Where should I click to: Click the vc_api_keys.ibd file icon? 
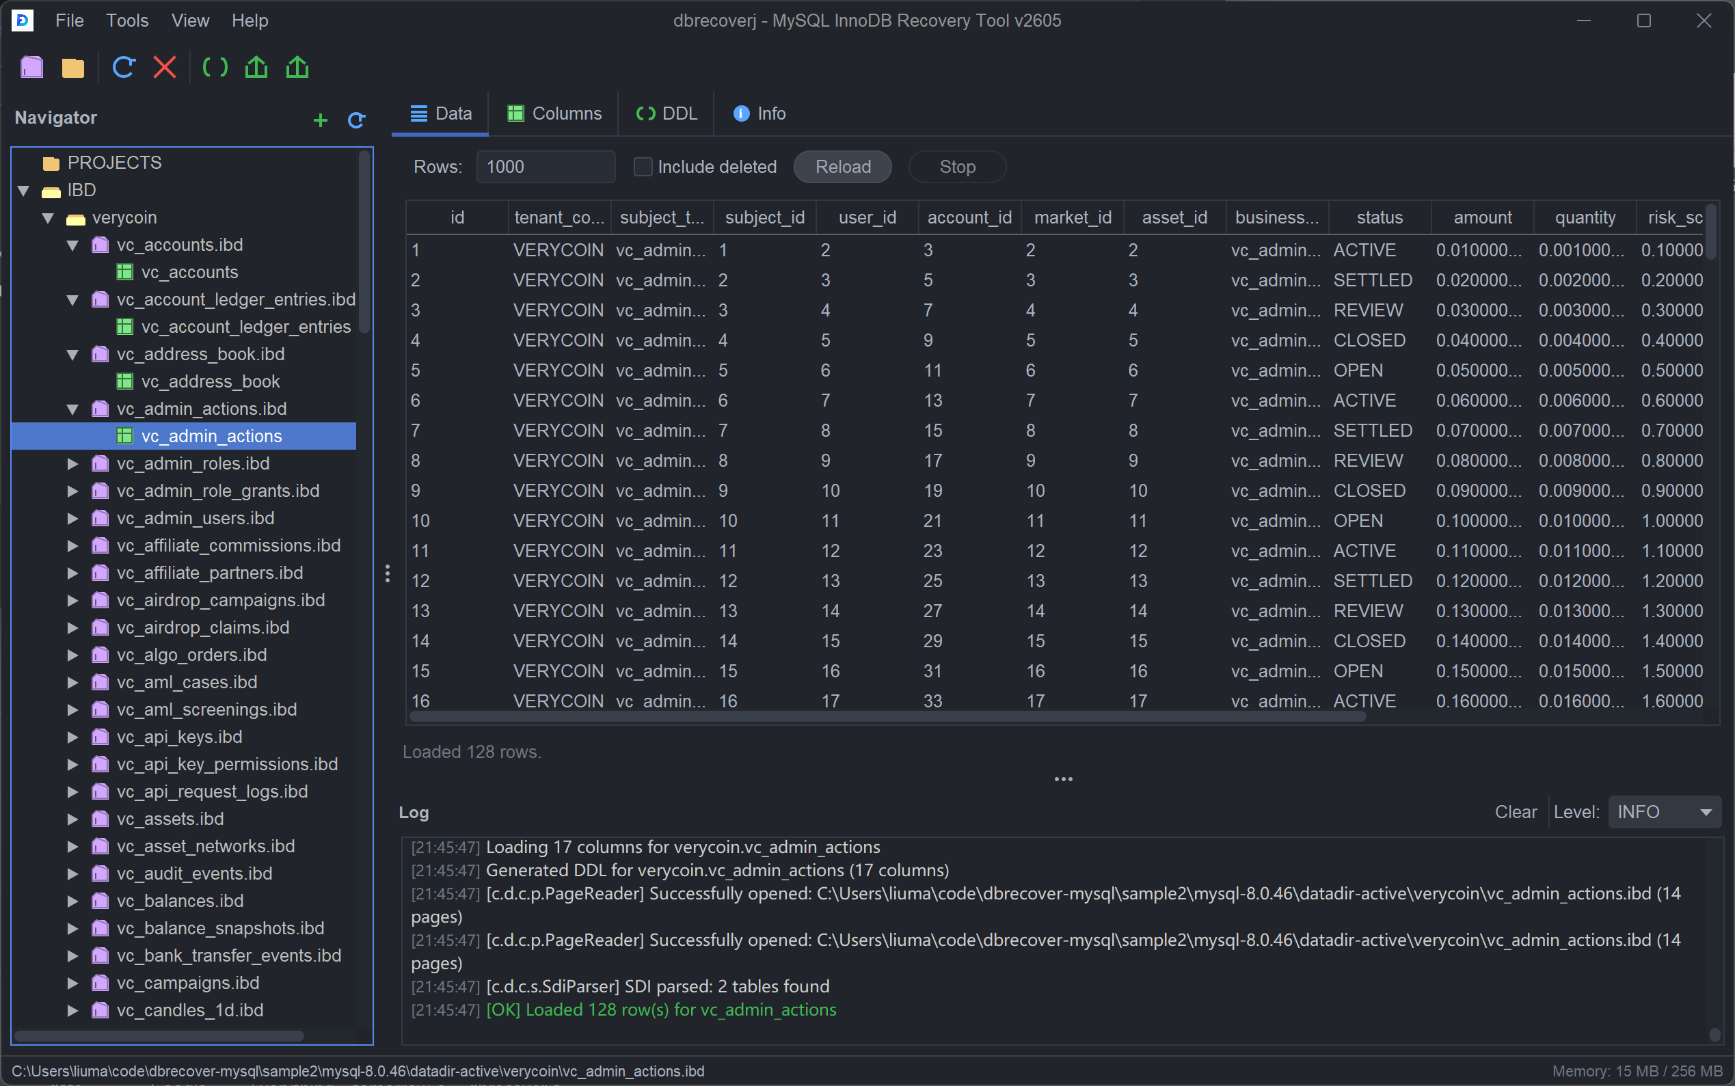tap(100, 737)
